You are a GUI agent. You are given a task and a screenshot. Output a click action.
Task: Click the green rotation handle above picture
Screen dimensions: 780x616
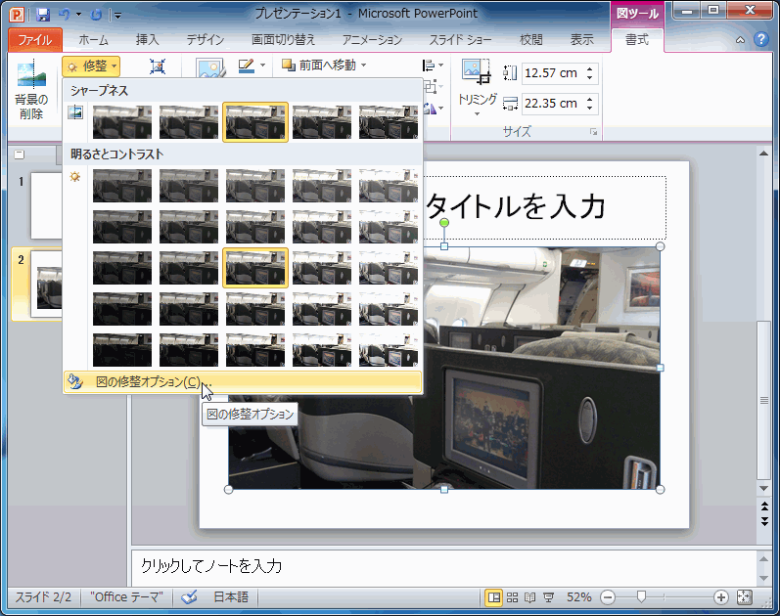click(444, 223)
